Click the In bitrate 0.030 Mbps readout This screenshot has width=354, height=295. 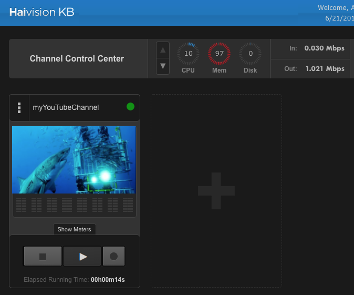324,48
